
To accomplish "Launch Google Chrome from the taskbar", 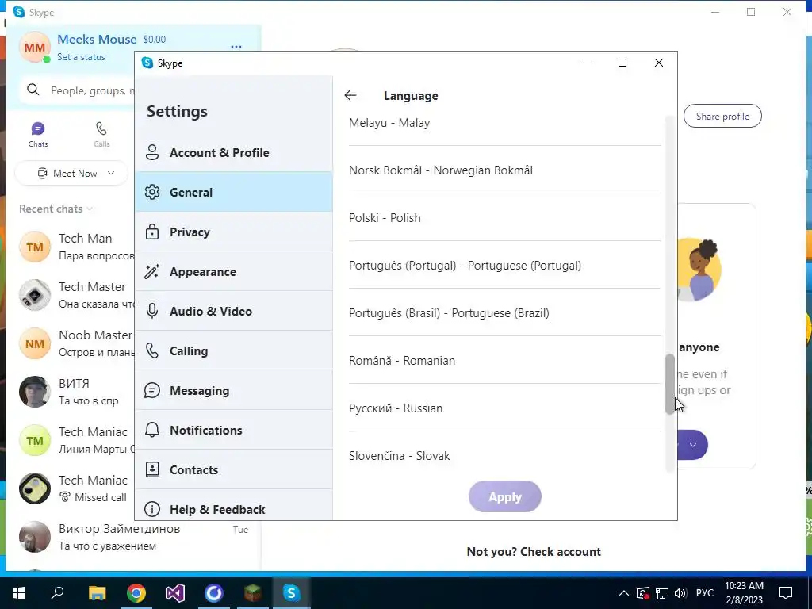I will (x=136, y=593).
